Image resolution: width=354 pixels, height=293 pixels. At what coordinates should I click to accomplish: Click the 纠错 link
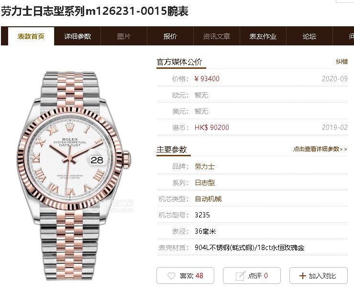tap(342, 62)
